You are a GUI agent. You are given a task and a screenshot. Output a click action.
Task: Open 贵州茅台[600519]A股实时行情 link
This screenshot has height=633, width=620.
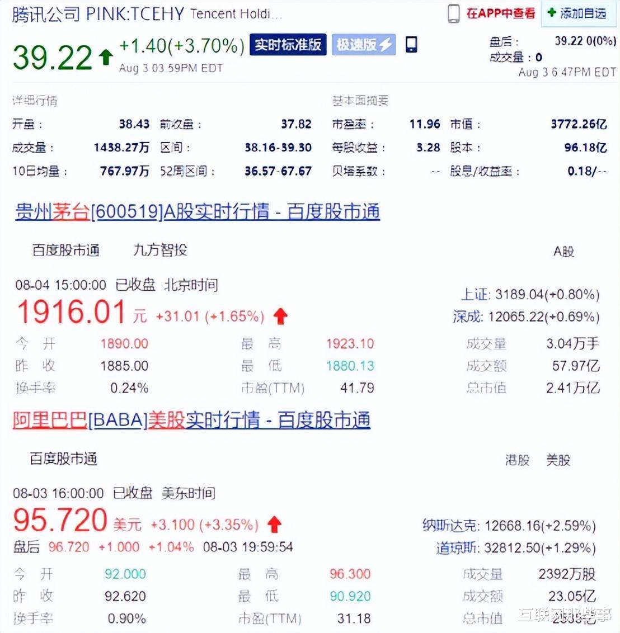198,211
